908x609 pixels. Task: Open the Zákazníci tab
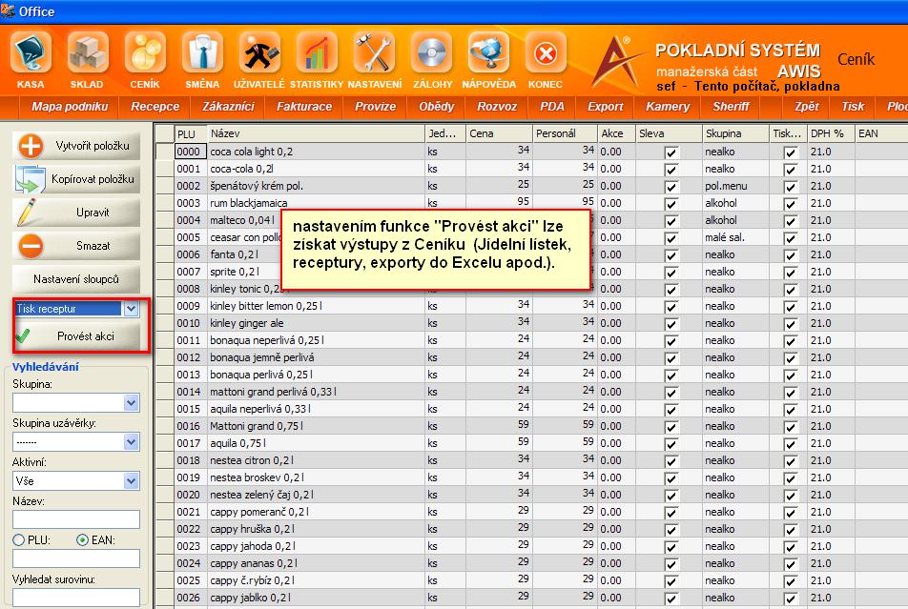click(x=228, y=107)
